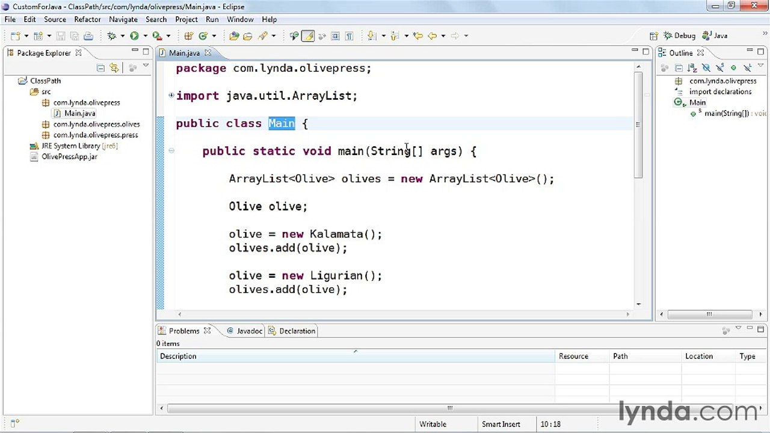
Task: Go to Previous Annotation icon
Action: (x=395, y=36)
